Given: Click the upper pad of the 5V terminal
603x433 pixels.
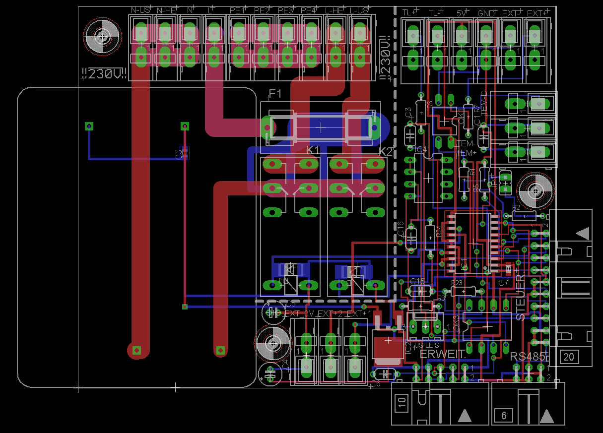Looking at the screenshot, I should tap(462, 35).
